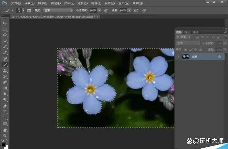Viewport: 228px width, 149px height.
Task: Select the Hand tool
Action: 5,130
